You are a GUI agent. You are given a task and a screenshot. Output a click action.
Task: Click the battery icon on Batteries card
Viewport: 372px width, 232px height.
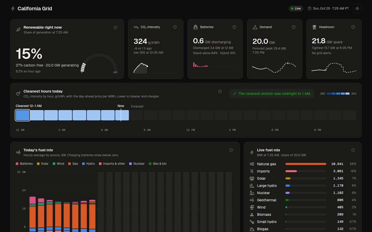coord(196,27)
